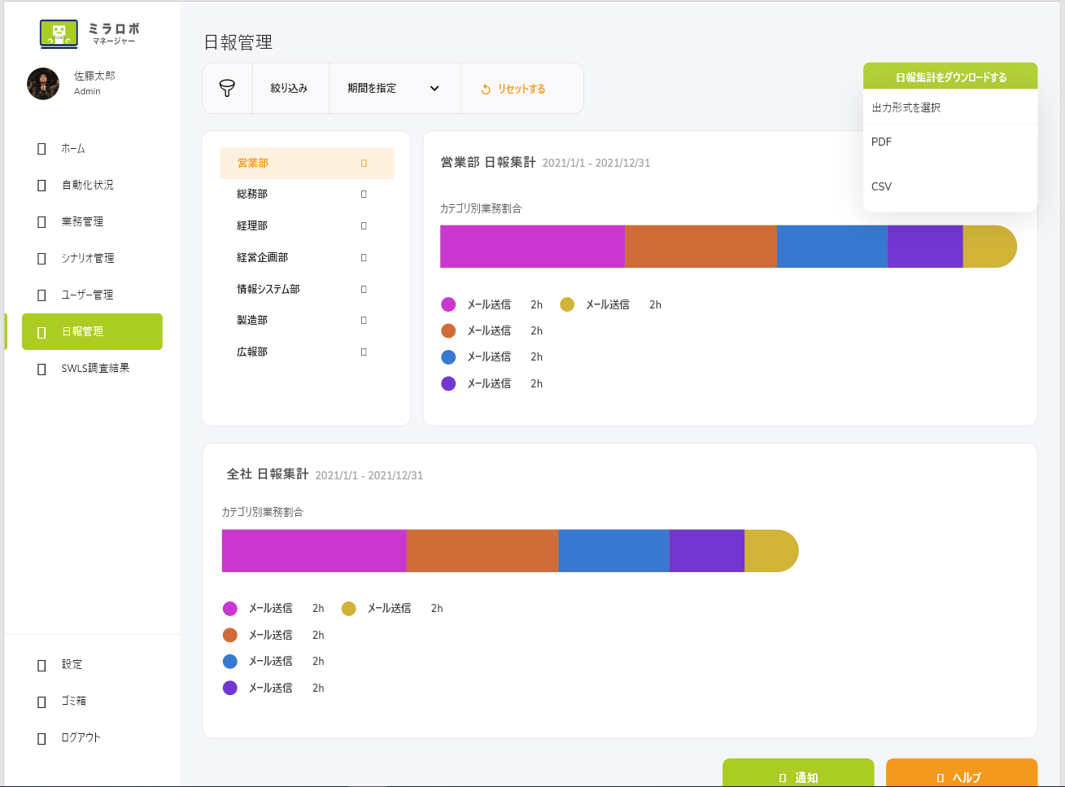
Task: Click the シナリオ管理 sidebar icon
Action: [41, 259]
